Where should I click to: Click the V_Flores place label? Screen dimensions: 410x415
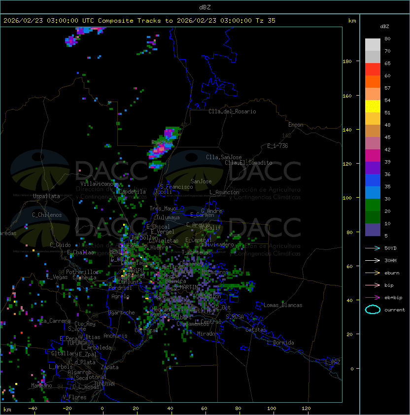coord(74,398)
